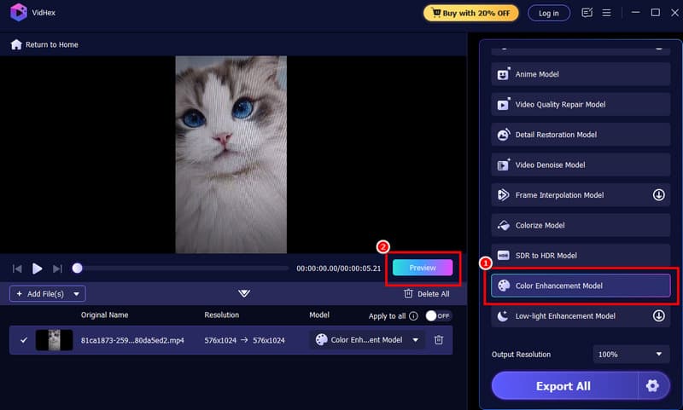Click the trash icon in the file row
This screenshot has height=410, width=683.
tap(439, 339)
